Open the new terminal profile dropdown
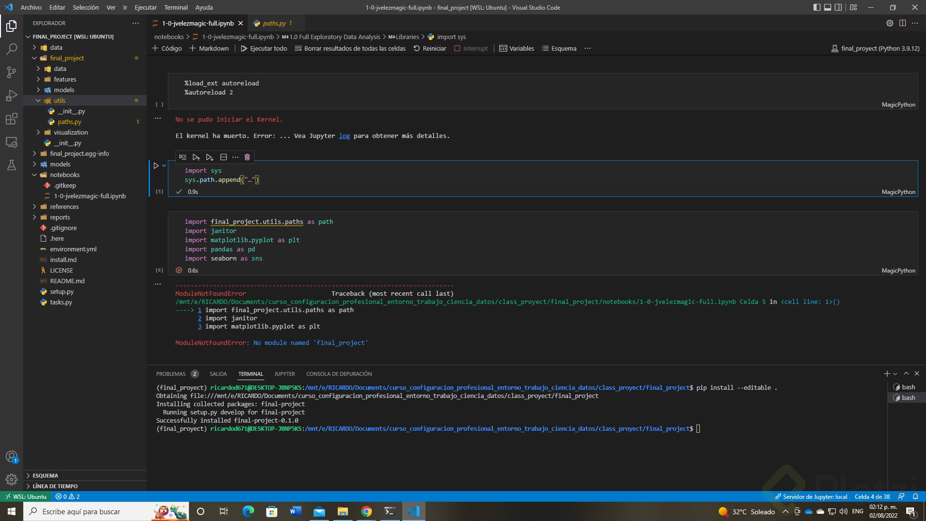The height and width of the screenshot is (521, 926). tap(896, 374)
